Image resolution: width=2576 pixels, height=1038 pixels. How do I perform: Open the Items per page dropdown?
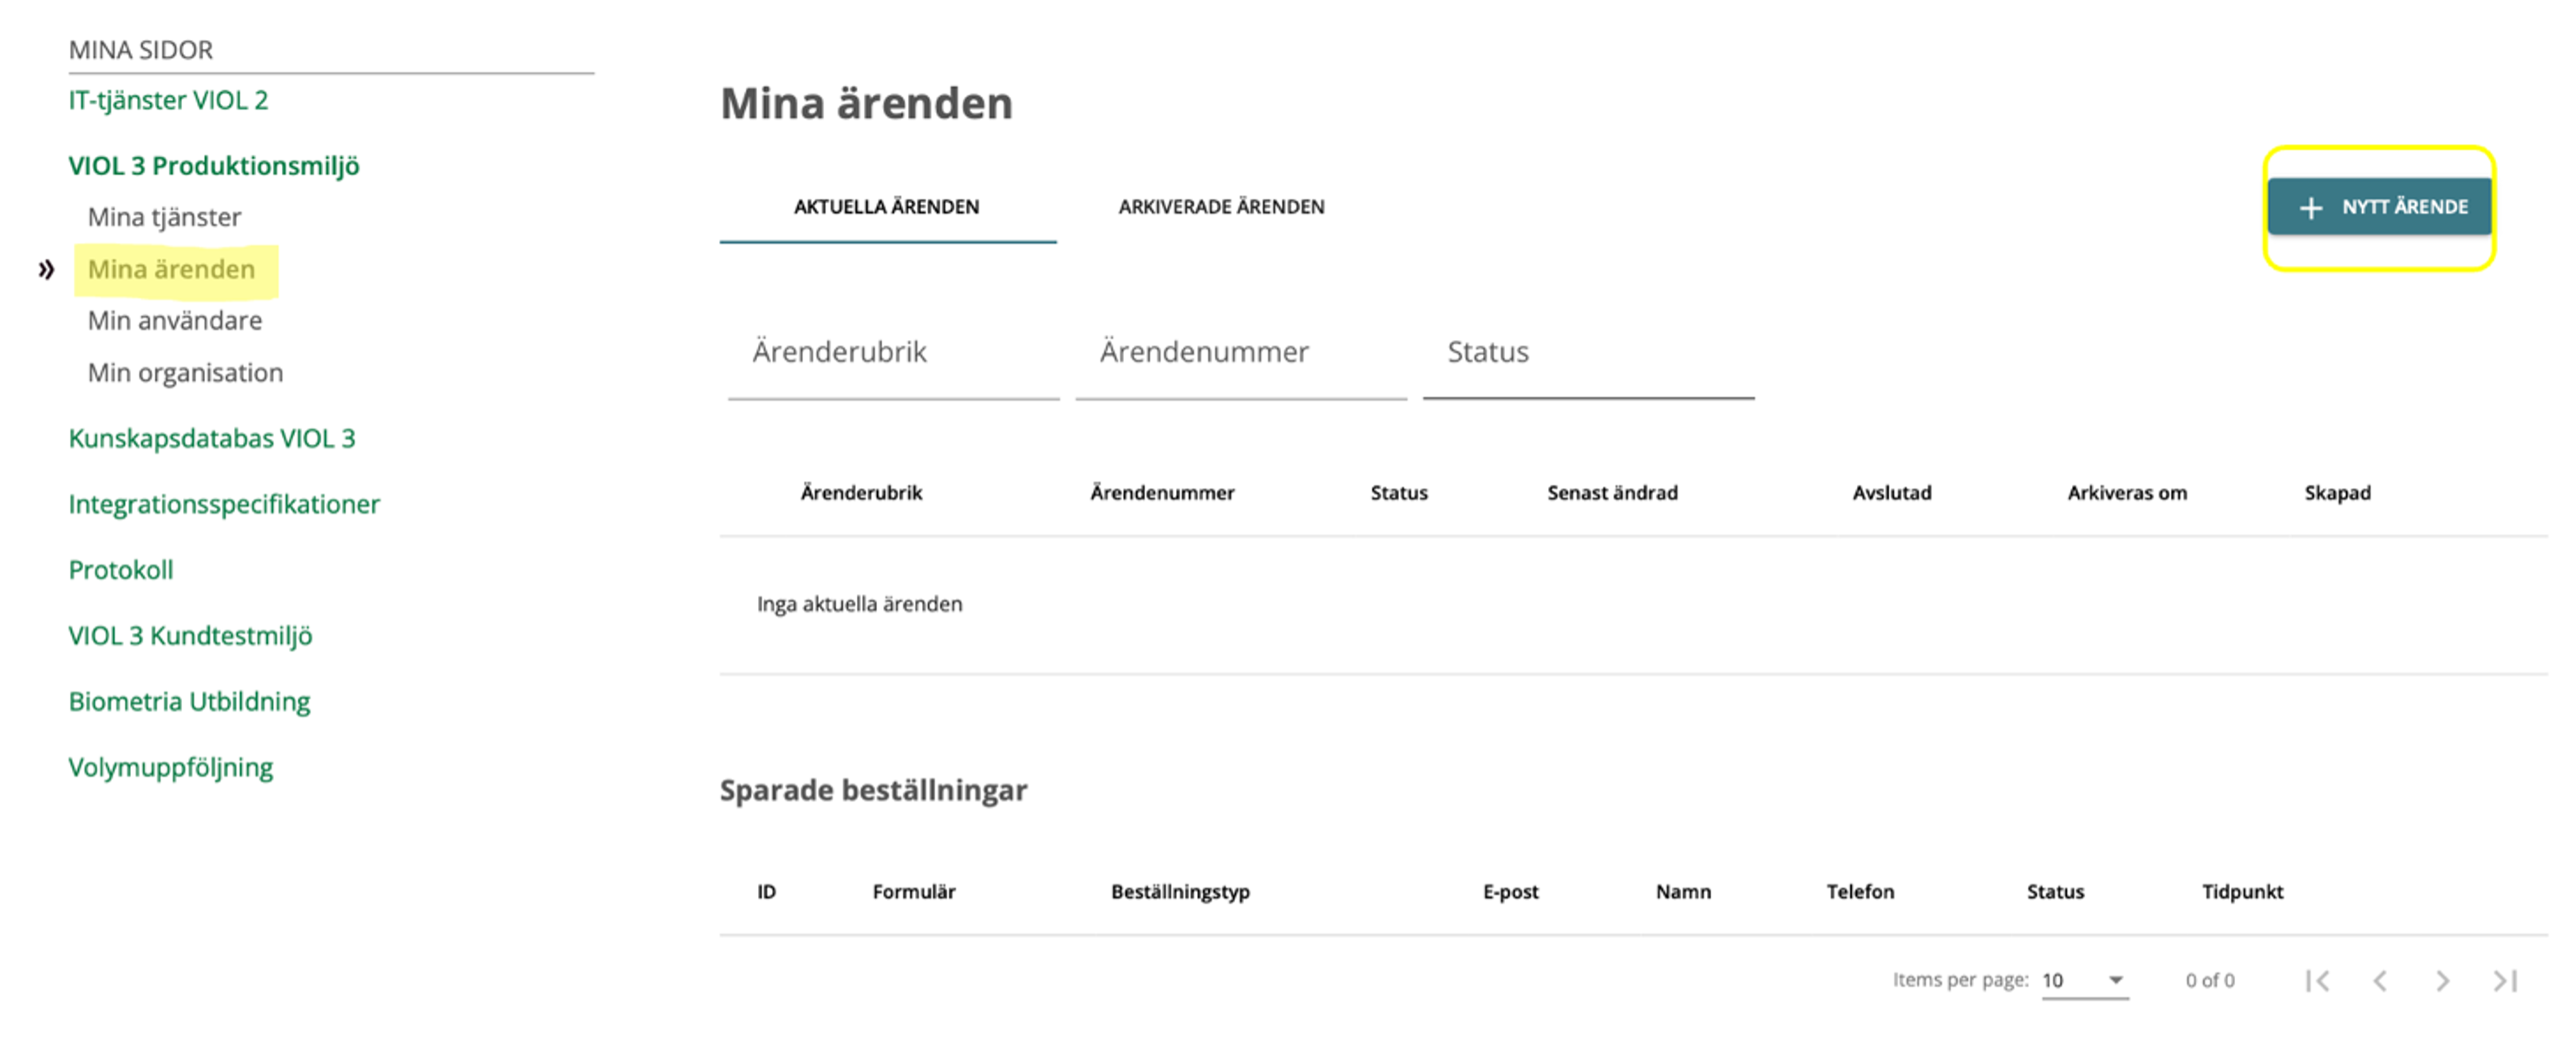(x=2085, y=981)
